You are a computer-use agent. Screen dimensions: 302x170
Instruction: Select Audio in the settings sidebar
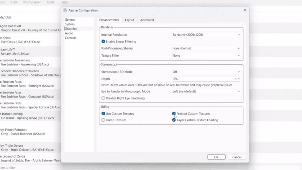pos(69,33)
